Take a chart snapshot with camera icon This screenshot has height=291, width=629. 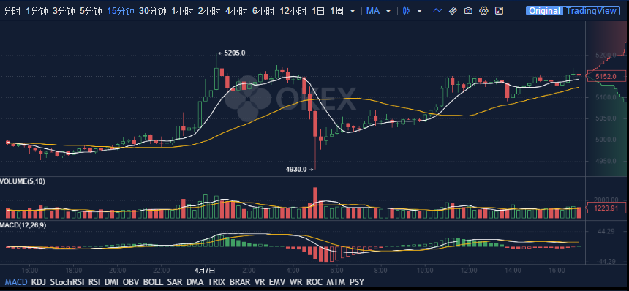(x=468, y=11)
